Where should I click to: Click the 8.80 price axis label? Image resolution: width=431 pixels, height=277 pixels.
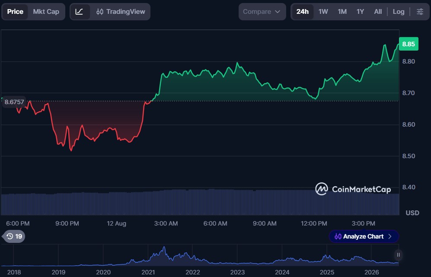coord(409,61)
